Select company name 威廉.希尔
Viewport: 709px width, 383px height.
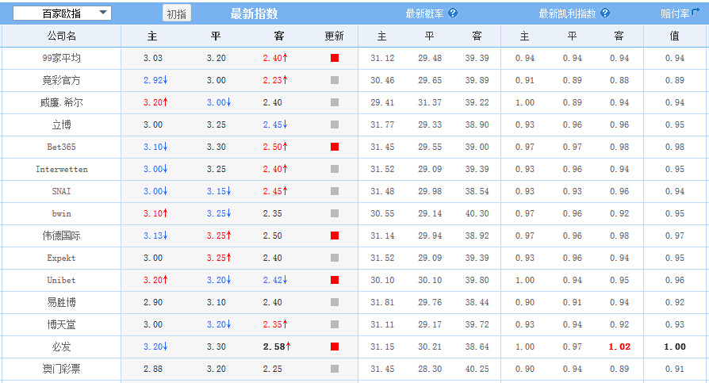tap(62, 102)
